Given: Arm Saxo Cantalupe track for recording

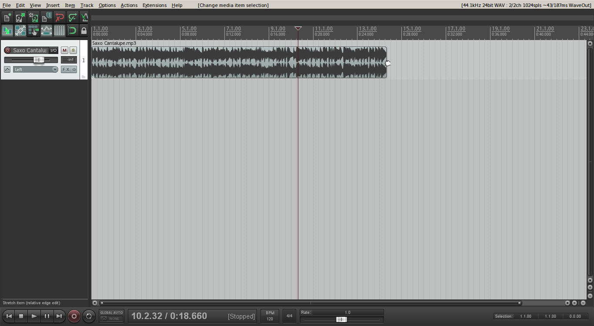Looking at the screenshot, I should (7, 50).
